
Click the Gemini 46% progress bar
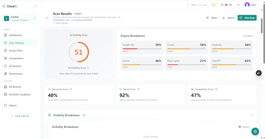point(142,65)
